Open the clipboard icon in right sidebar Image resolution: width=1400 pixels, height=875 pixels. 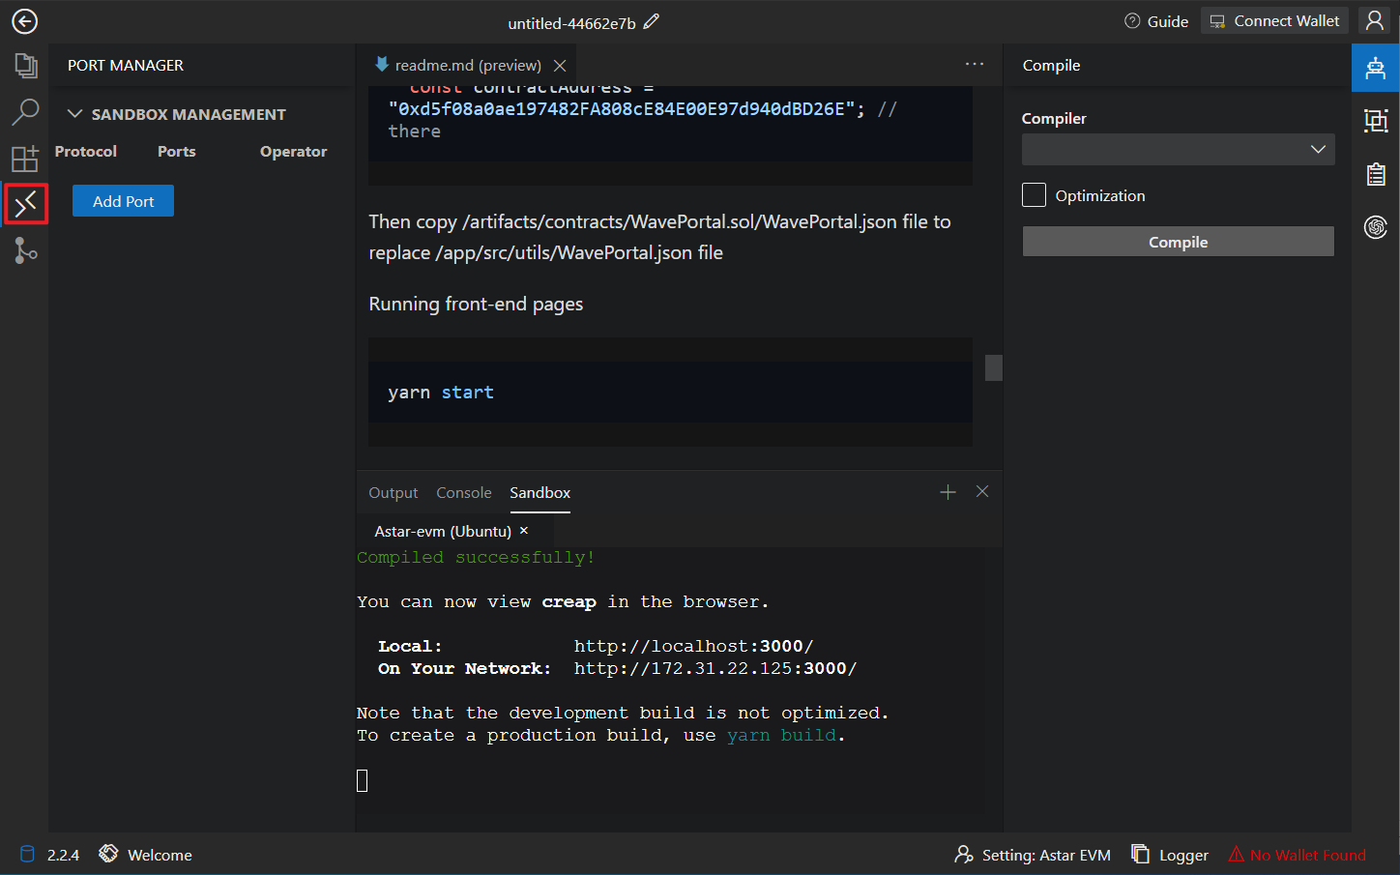pos(1376,174)
